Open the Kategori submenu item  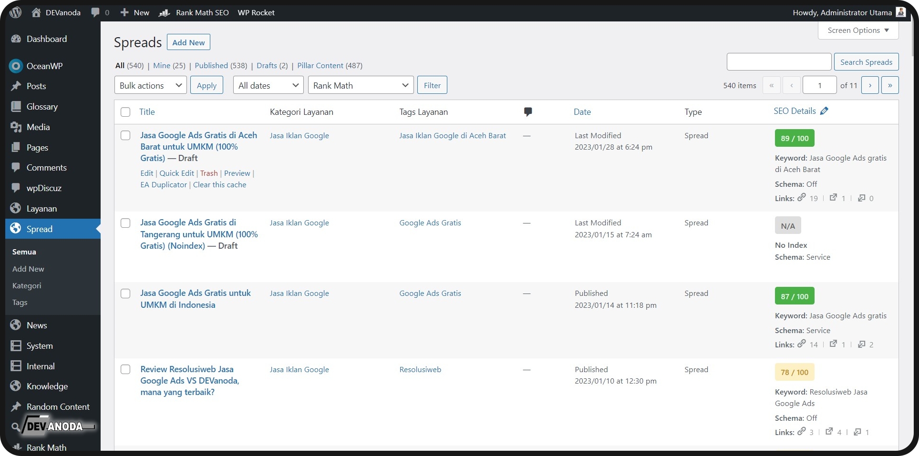point(27,286)
